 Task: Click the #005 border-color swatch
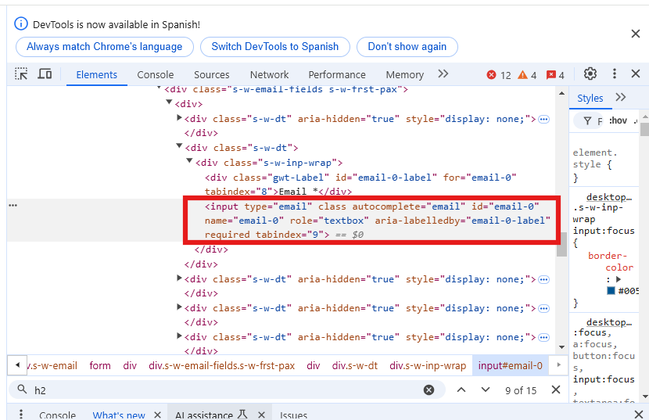[611, 291]
